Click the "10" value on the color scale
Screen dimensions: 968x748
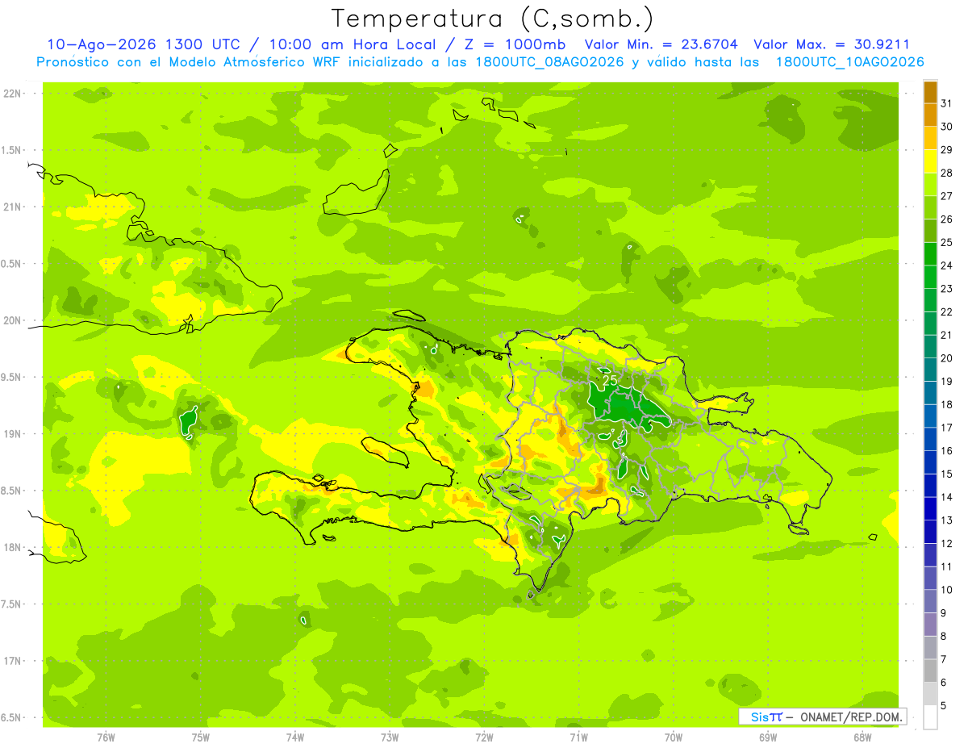point(947,590)
